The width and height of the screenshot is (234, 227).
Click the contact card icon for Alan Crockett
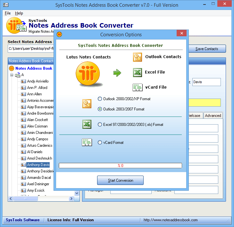[23, 120]
